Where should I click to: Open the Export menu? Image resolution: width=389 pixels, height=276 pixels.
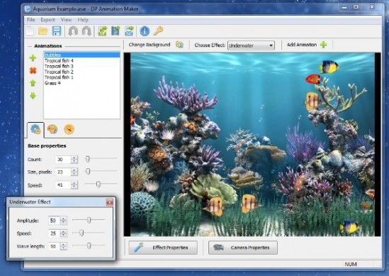click(x=47, y=20)
